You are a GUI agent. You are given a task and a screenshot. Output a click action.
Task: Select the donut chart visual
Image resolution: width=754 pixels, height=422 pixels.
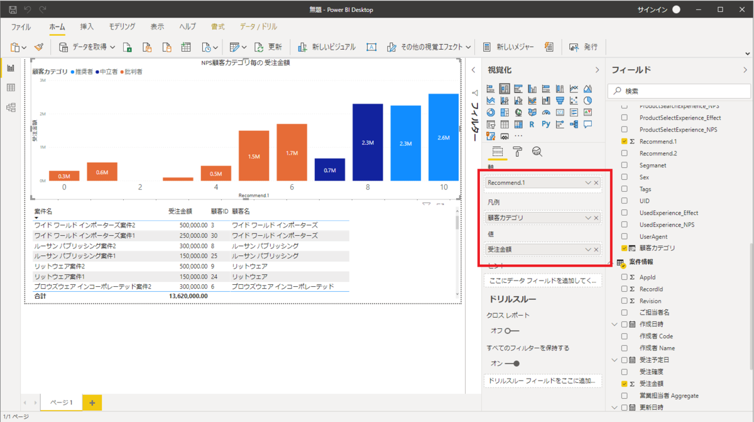pos(491,112)
